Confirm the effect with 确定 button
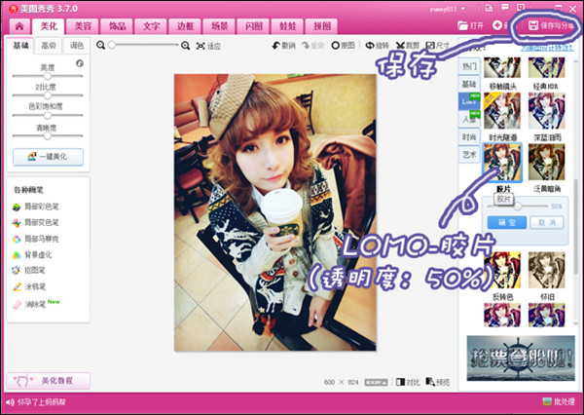584x415 pixels. (x=507, y=223)
